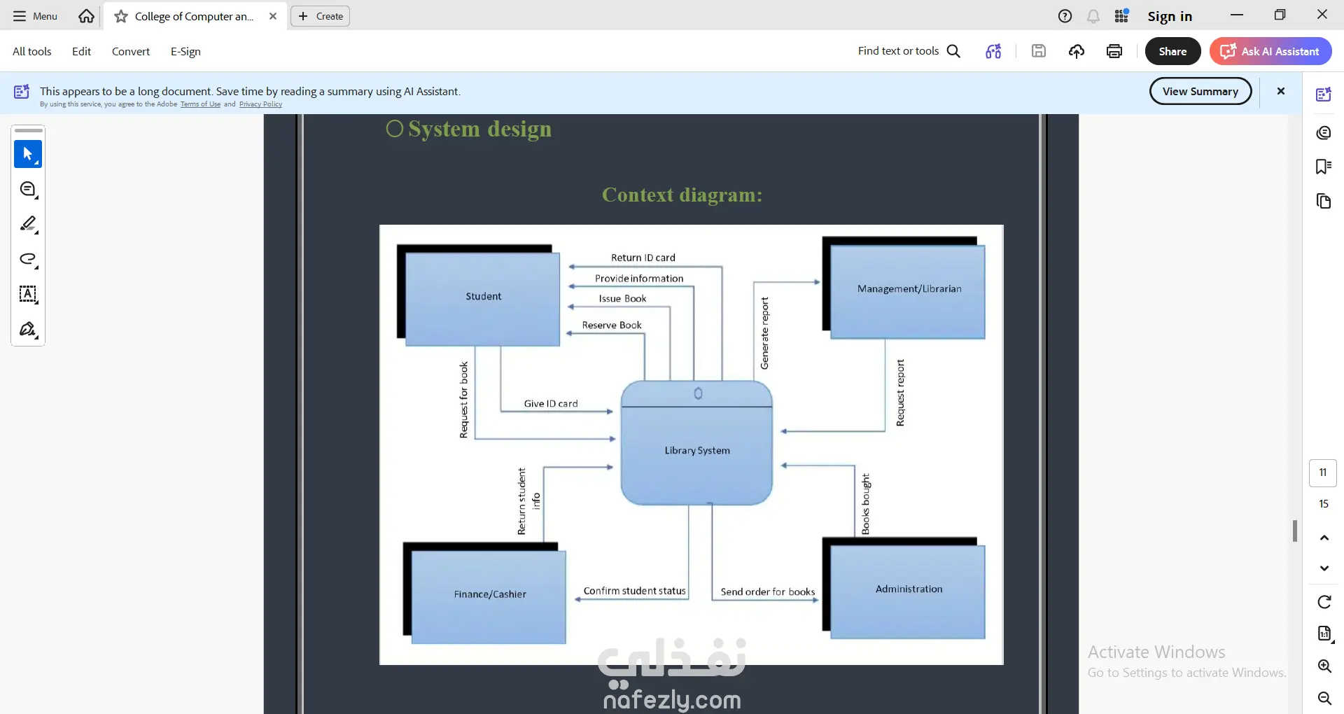This screenshot has width=1344, height=714.
Task: Click the vertical scrollbar thumb
Action: [1295, 531]
